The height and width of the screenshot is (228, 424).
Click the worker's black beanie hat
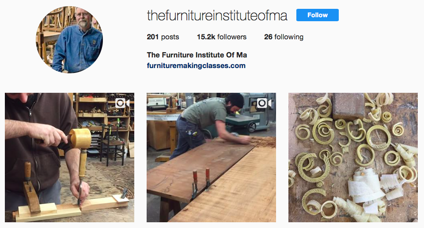pyautogui.click(x=235, y=100)
